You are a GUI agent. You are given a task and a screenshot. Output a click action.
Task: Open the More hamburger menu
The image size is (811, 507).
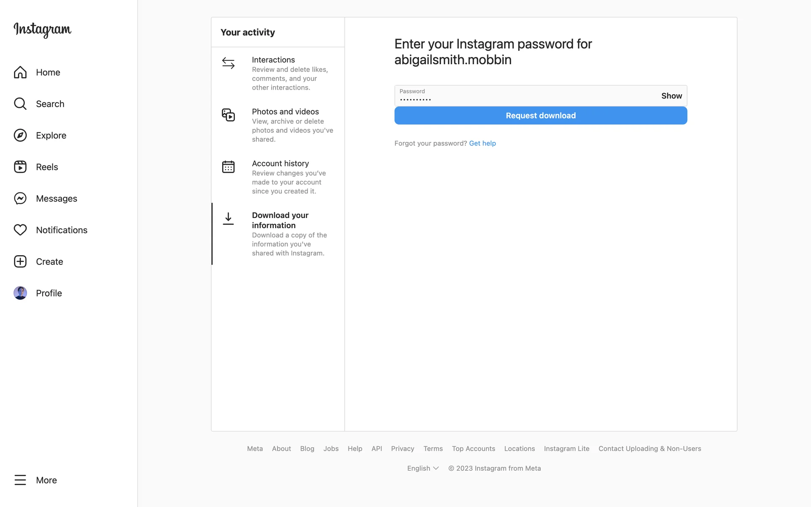[20, 480]
